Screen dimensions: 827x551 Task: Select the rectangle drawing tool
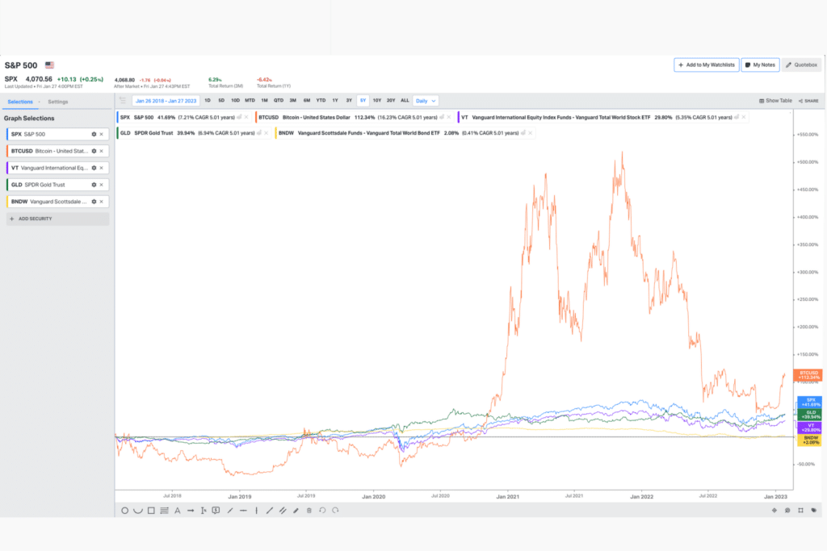click(x=151, y=511)
